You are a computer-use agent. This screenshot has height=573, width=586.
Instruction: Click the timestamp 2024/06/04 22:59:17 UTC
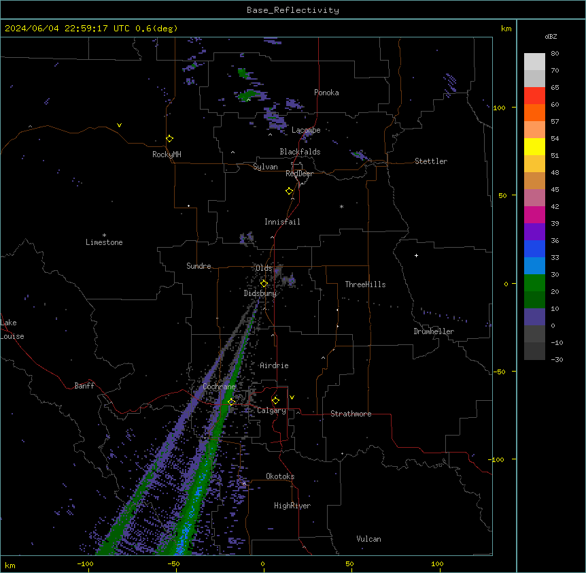tap(67, 29)
